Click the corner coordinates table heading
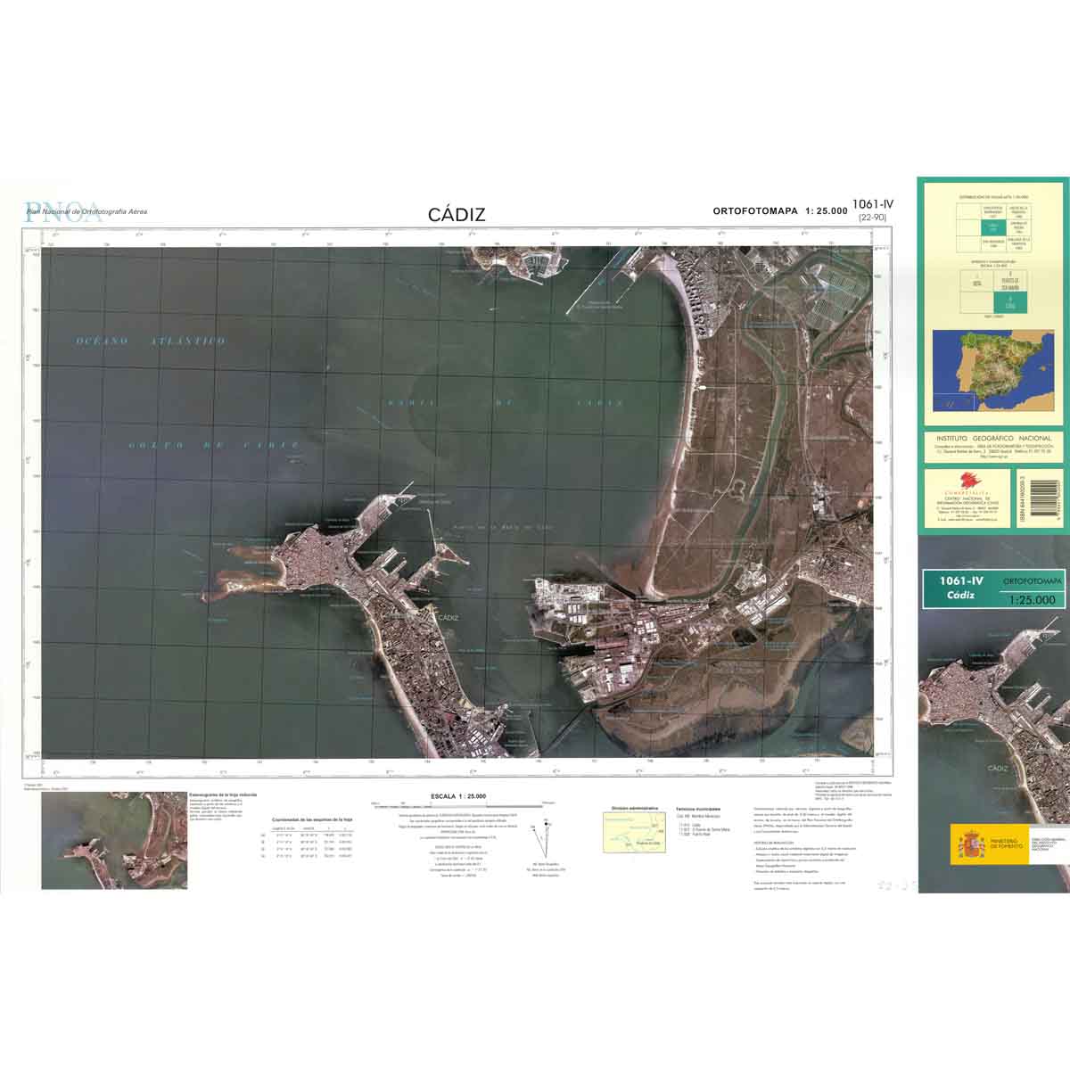 click(312, 819)
